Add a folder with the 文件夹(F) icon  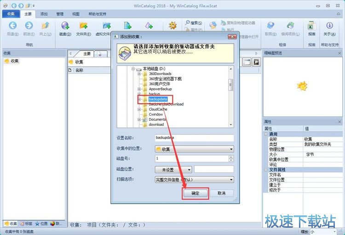click(x=84, y=26)
